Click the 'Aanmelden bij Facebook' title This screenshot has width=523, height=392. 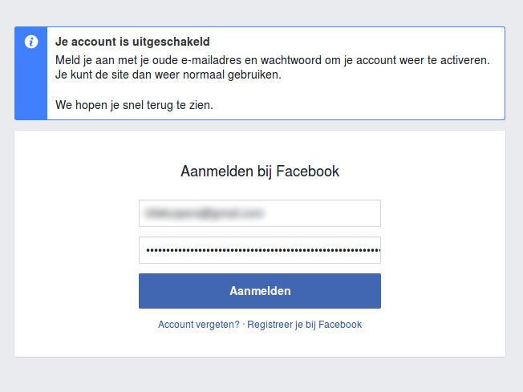[260, 171]
